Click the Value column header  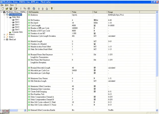click(82, 12)
